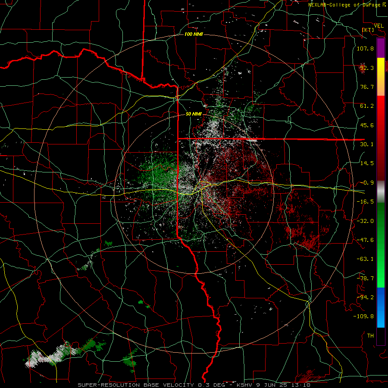Viewport: 388px width, 388px height.
Task: Click the dark red echo patch east of radar
Action: (300, 223)
